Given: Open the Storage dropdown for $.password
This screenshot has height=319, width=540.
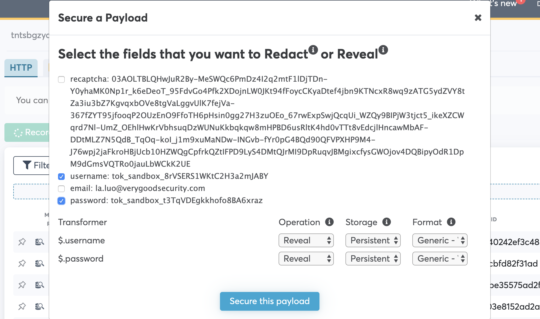Looking at the screenshot, I should point(373,259).
